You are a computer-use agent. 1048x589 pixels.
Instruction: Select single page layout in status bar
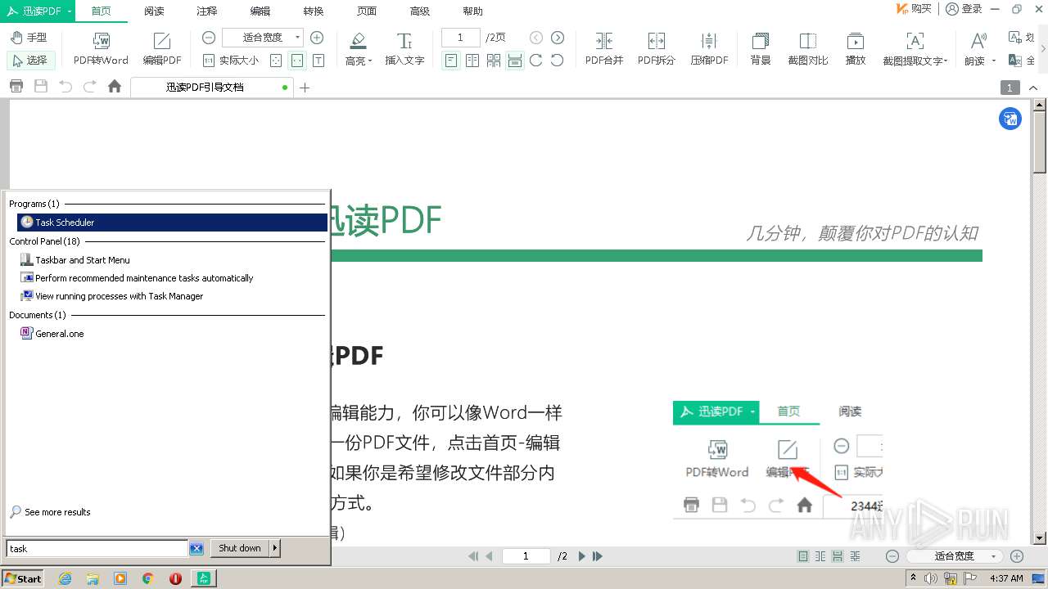[803, 556]
